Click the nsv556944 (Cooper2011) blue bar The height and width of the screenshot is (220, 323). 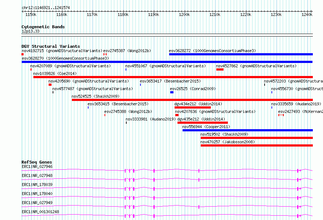(x=248, y=130)
